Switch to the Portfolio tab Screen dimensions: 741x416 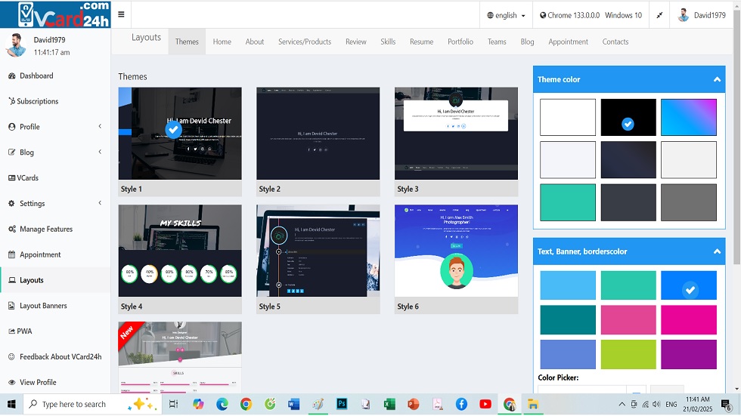(460, 42)
